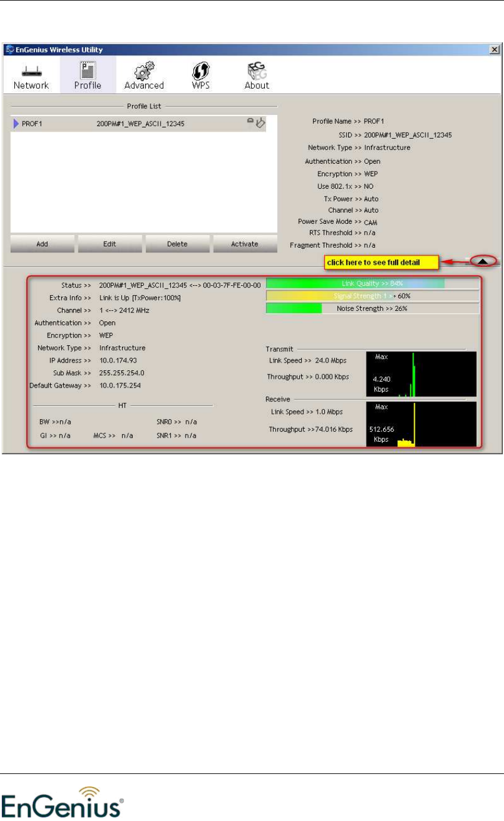The image size is (504, 821).
Task: Click the SNR0 >> n/a value
Action: (x=177, y=422)
